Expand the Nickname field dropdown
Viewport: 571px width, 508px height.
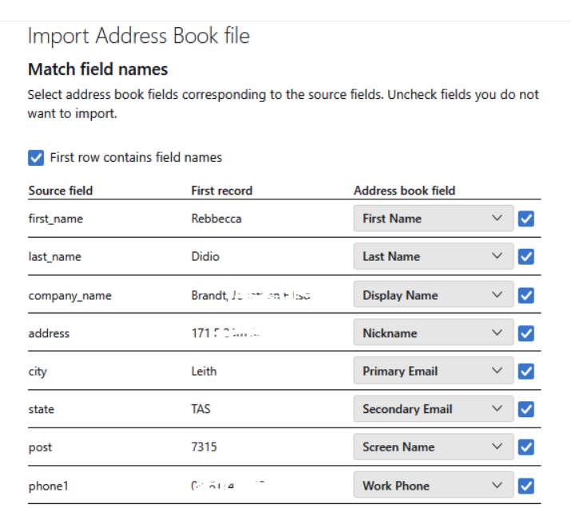[x=433, y=333]
